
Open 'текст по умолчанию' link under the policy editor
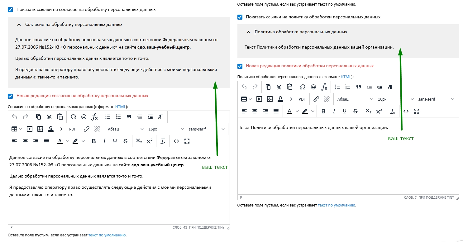click(337, 205)
